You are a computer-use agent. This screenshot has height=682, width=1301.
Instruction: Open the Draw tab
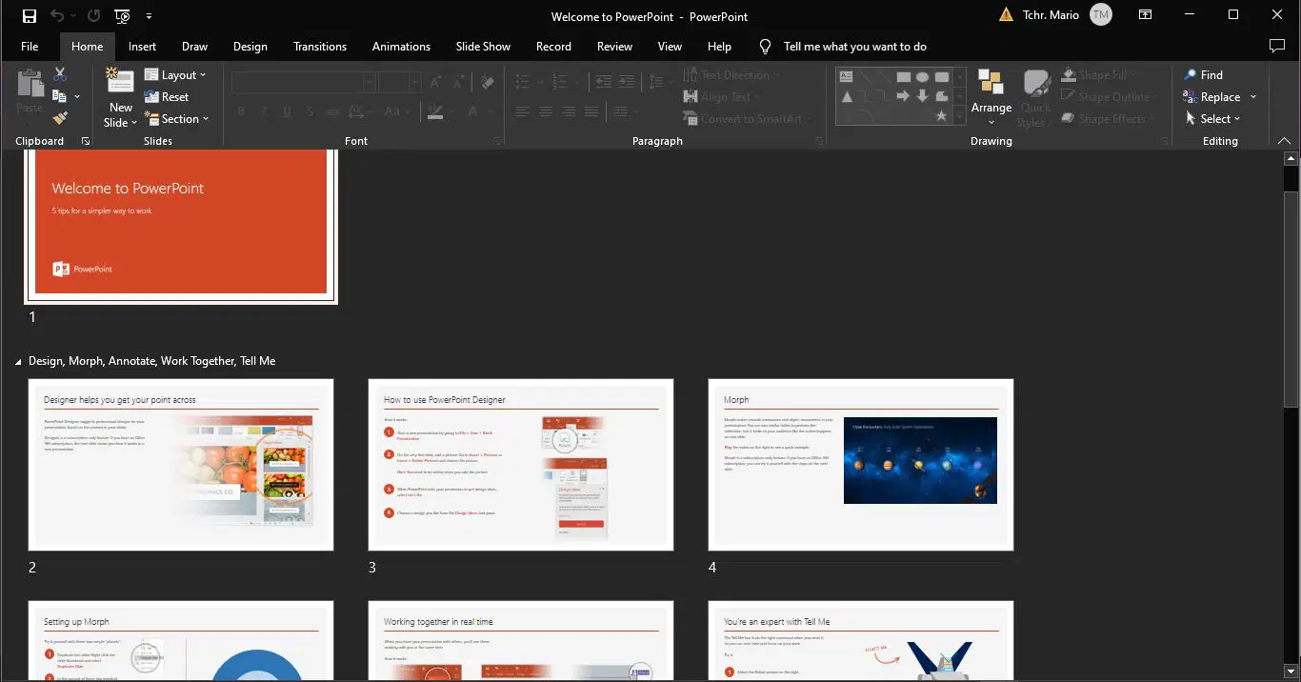tap(194, 47)
